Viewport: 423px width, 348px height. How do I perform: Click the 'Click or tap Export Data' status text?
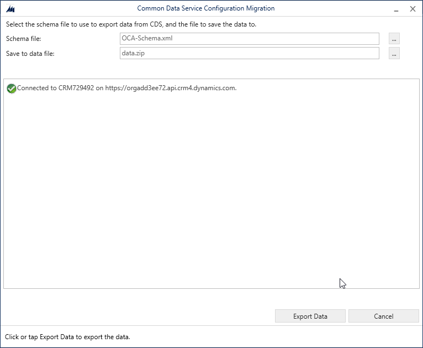coord(67,337)
